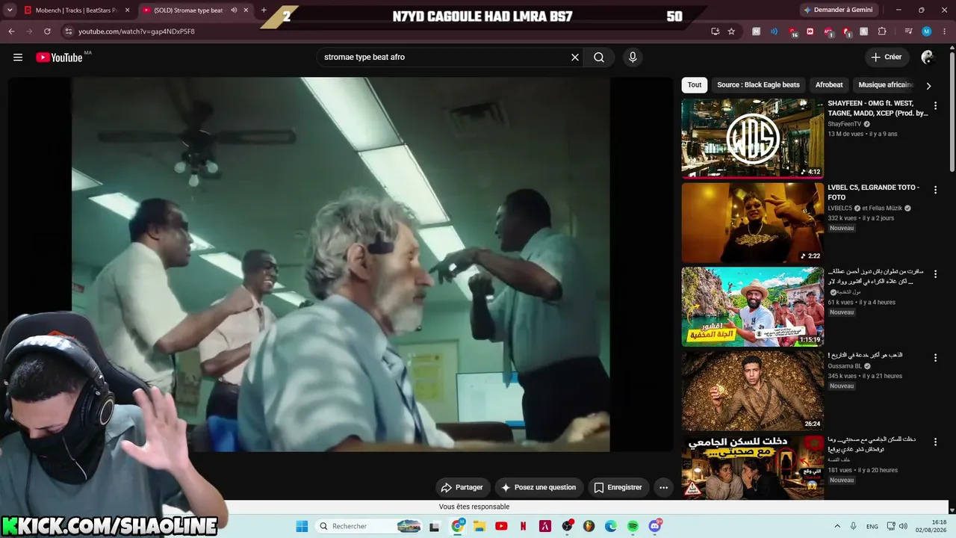Open options for SHAYFEEN - OMG video
This screenshot has height=538, width=956.
click(935, 106)
